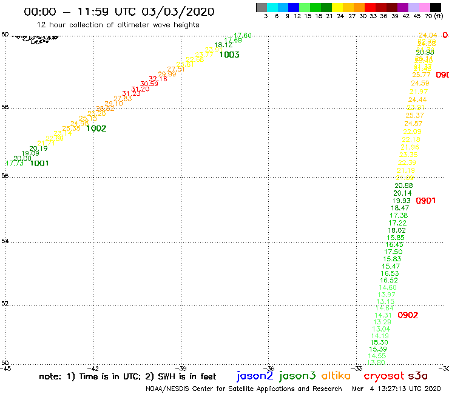Click the wave height value 25.77
Screen dimensions: 449x394
pyautogui.click(x=421, y=75)
